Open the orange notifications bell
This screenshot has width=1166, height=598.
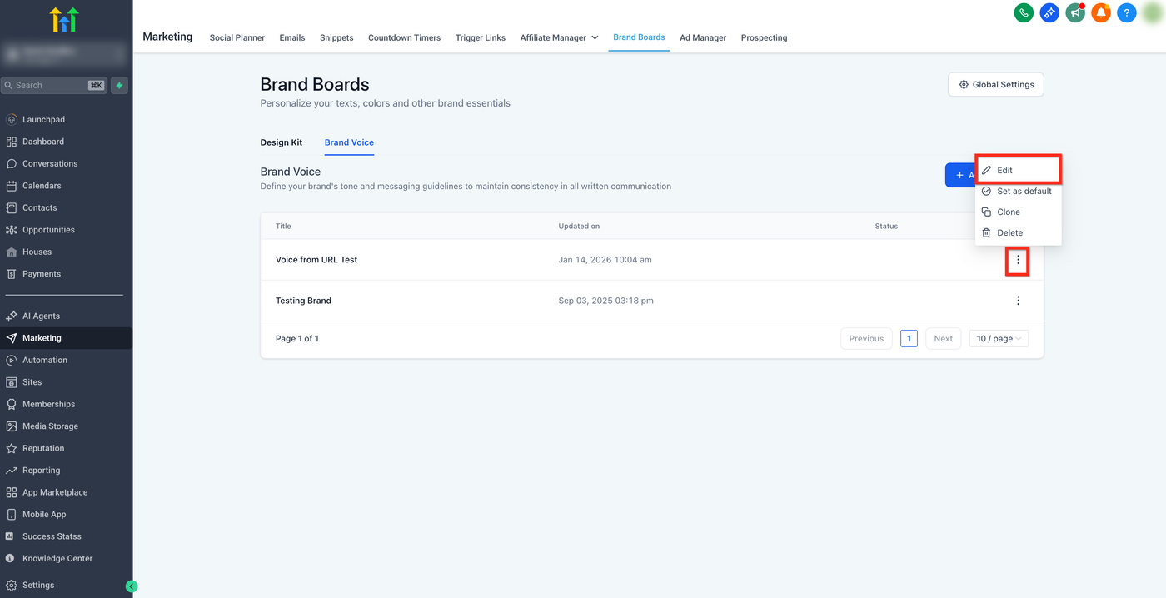click(x=1101, y=12)
